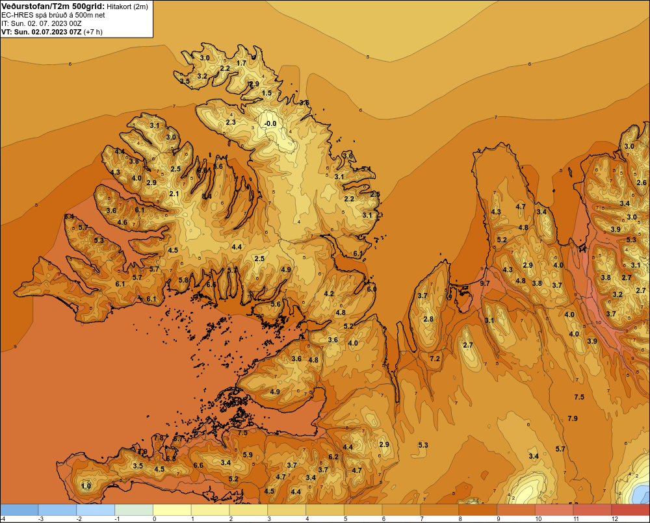Click the '1.7' temperature value

241,64
